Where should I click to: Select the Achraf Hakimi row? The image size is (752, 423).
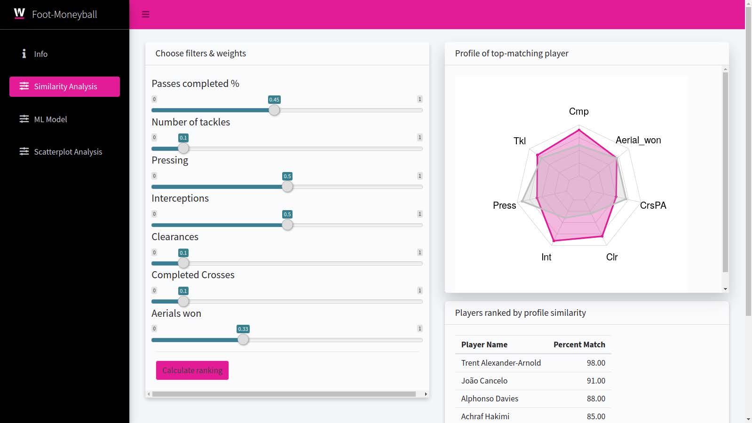[533, 416]
